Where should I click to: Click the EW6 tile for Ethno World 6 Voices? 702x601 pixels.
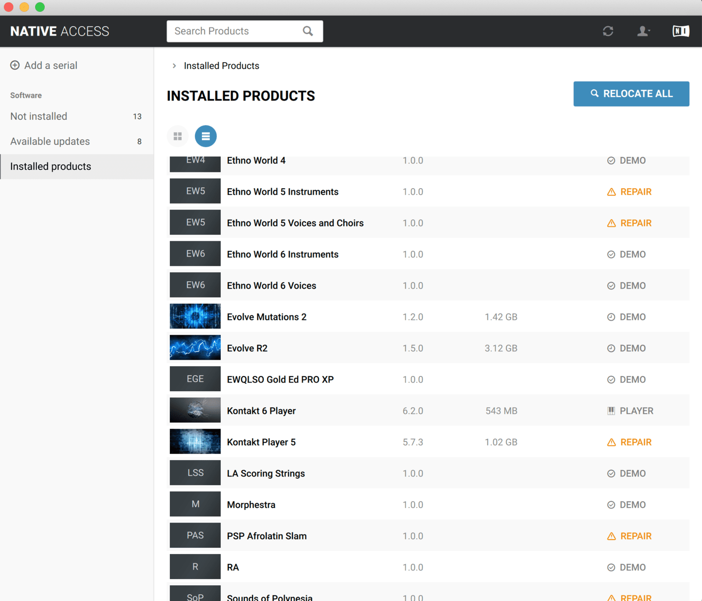pos(195,285)
